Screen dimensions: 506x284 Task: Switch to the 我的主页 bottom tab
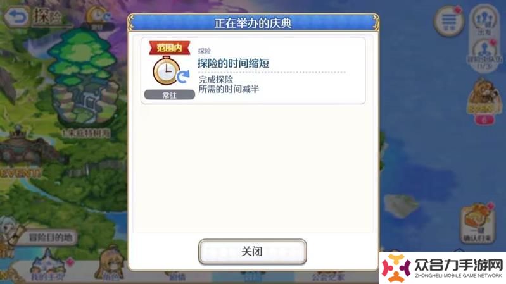[47, 266]
